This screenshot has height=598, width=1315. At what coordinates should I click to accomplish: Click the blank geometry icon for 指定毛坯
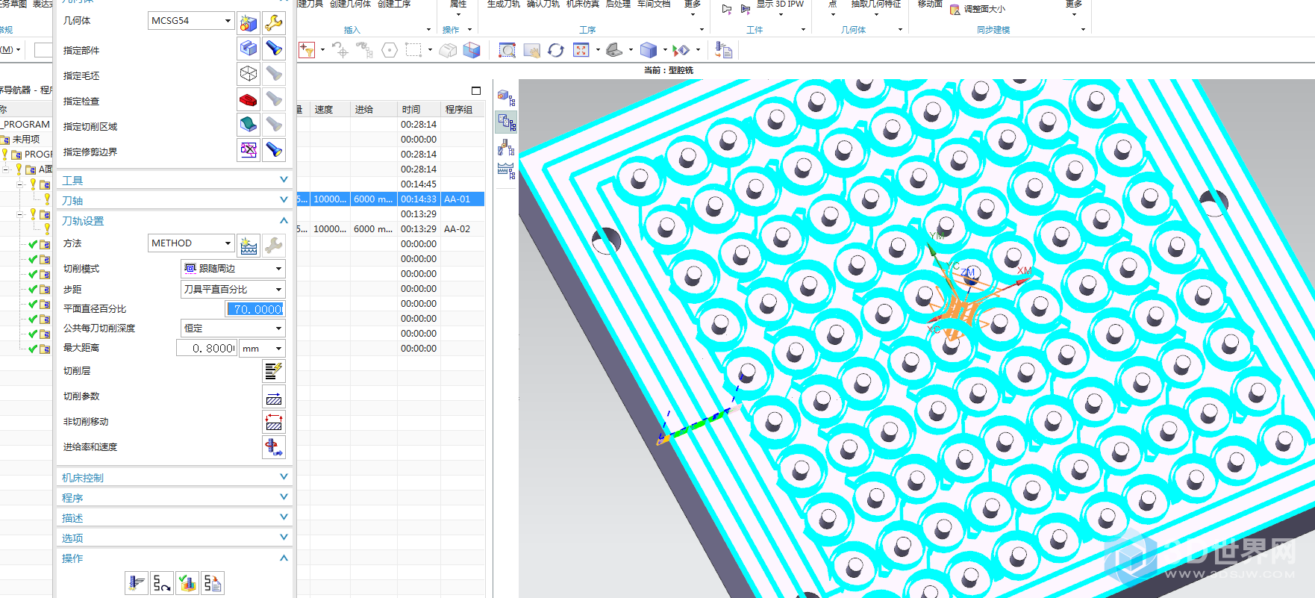pos(249,74)
